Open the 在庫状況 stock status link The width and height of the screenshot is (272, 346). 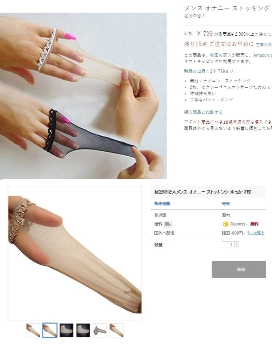pos(264,45)
